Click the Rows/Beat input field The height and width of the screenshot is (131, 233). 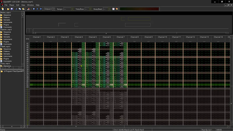click(x=105, y=9)
